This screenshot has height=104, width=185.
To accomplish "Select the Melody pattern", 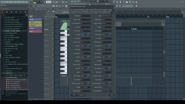I will point(35,28).
